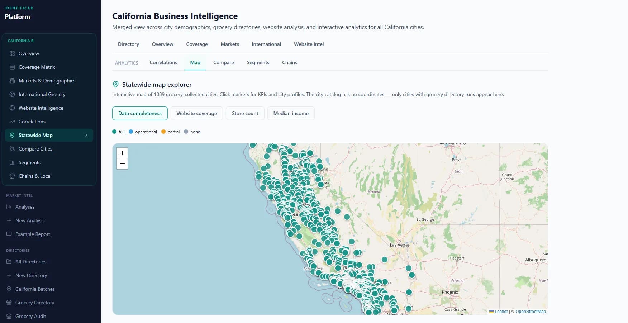Select the Website coverage map layer

197,113
